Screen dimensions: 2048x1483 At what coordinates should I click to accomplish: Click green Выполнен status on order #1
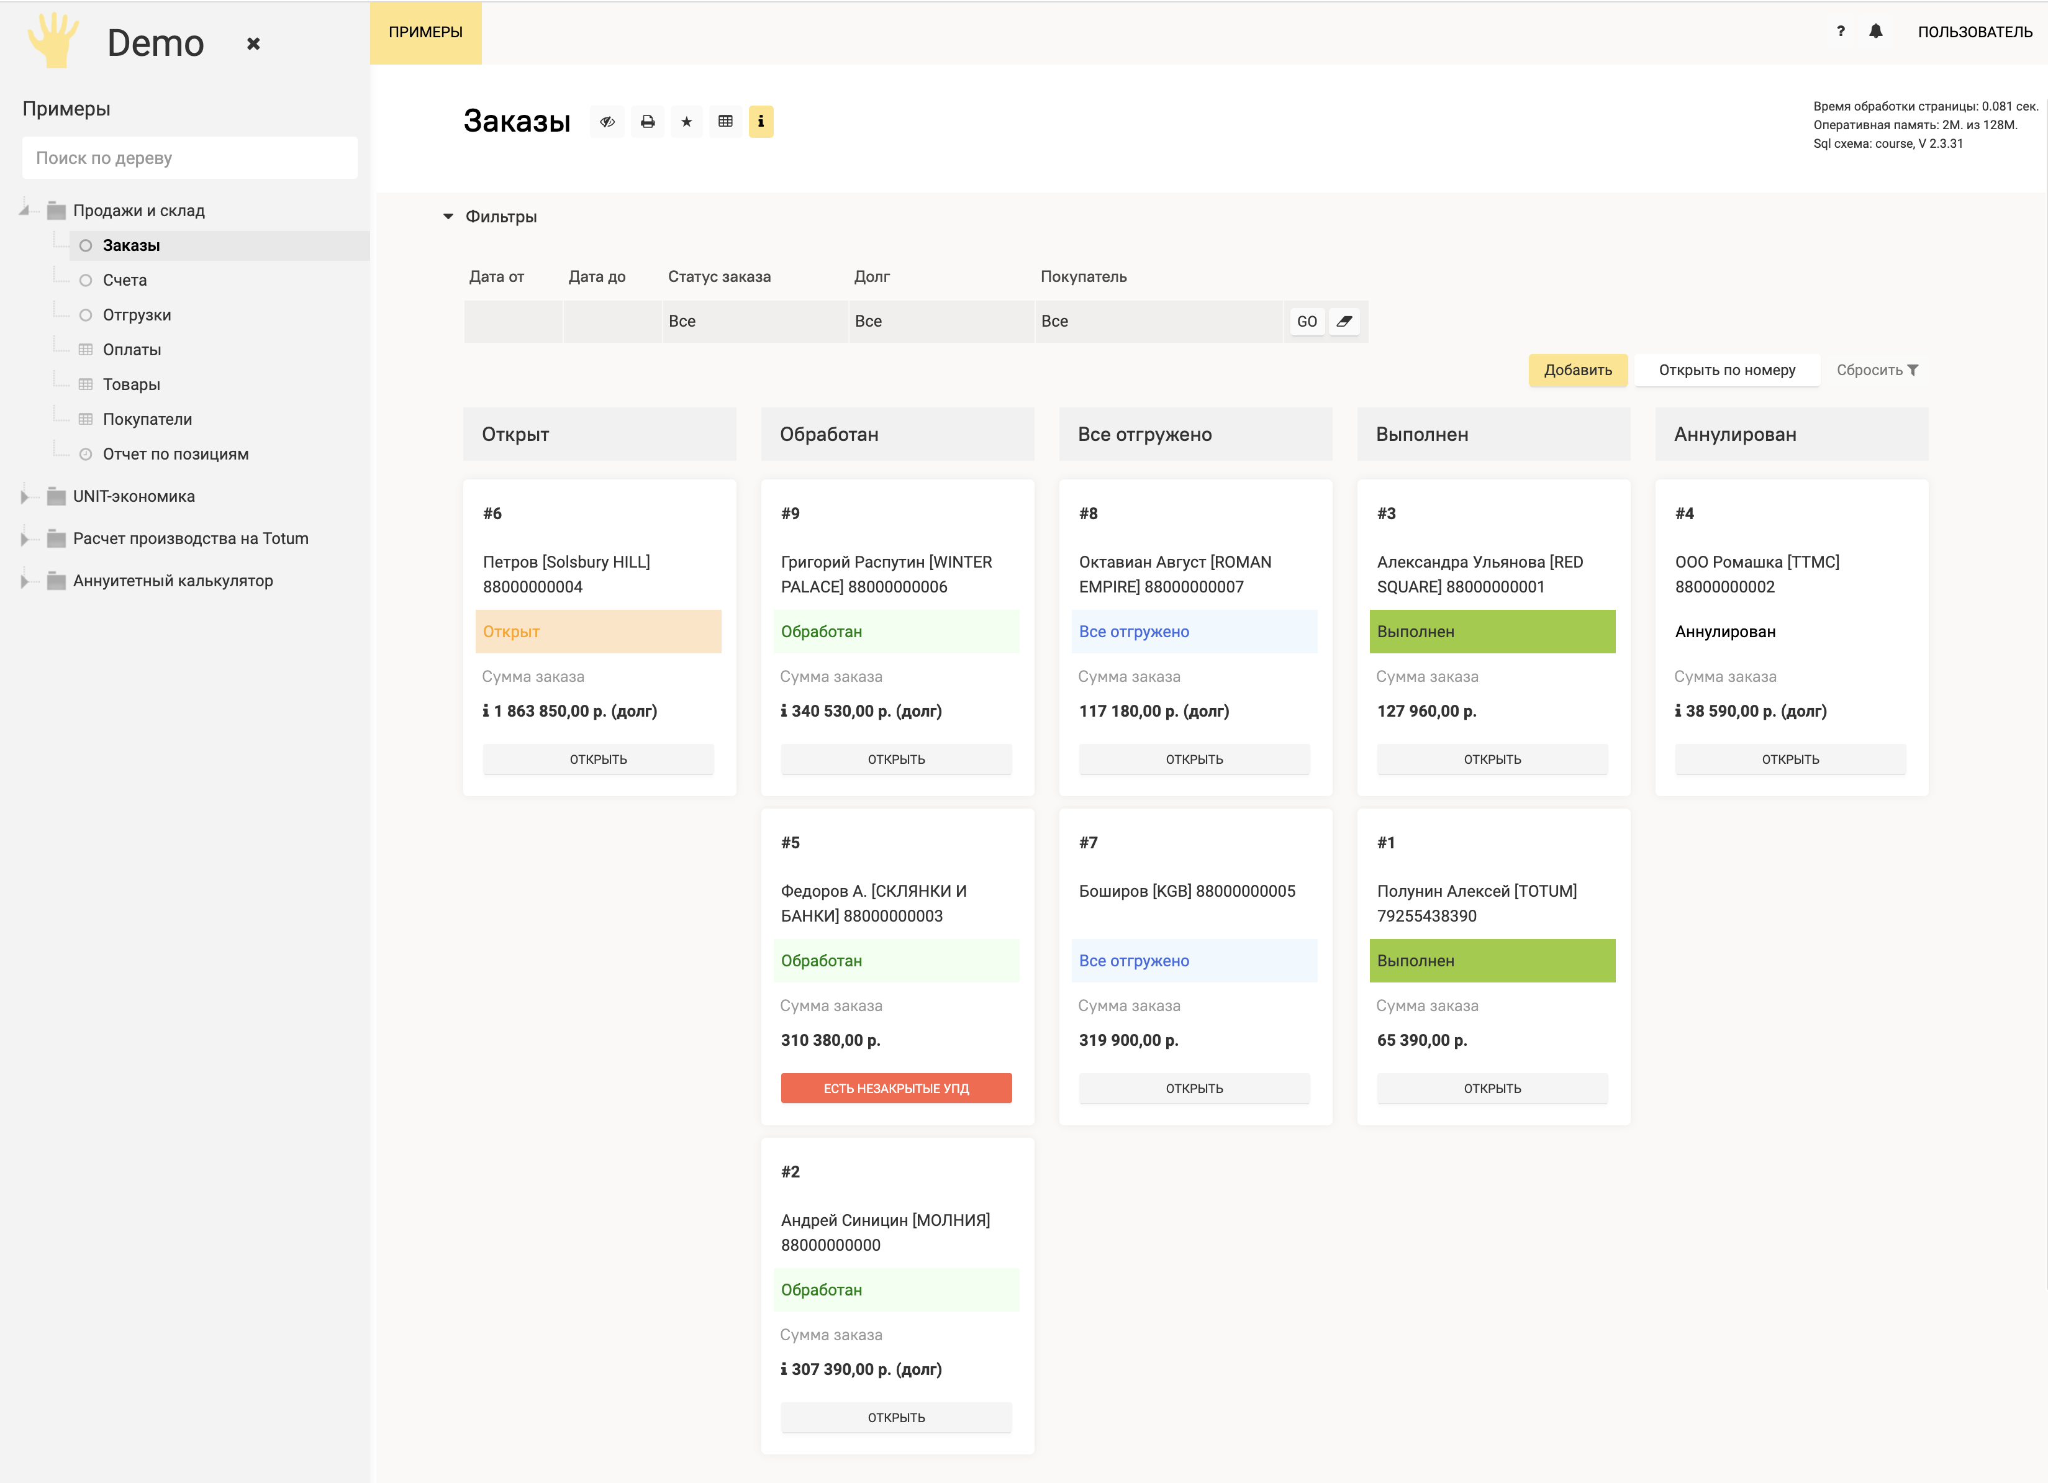tap(1492, 961)
